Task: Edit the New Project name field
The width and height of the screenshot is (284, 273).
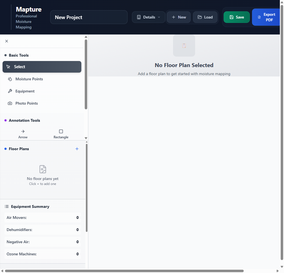Action: (x=89, y=17)
